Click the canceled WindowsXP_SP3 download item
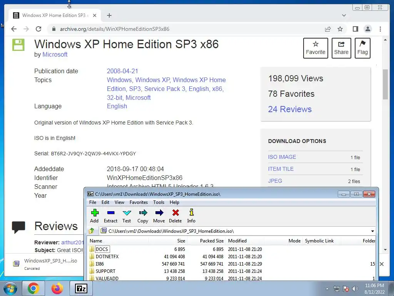 46,264
